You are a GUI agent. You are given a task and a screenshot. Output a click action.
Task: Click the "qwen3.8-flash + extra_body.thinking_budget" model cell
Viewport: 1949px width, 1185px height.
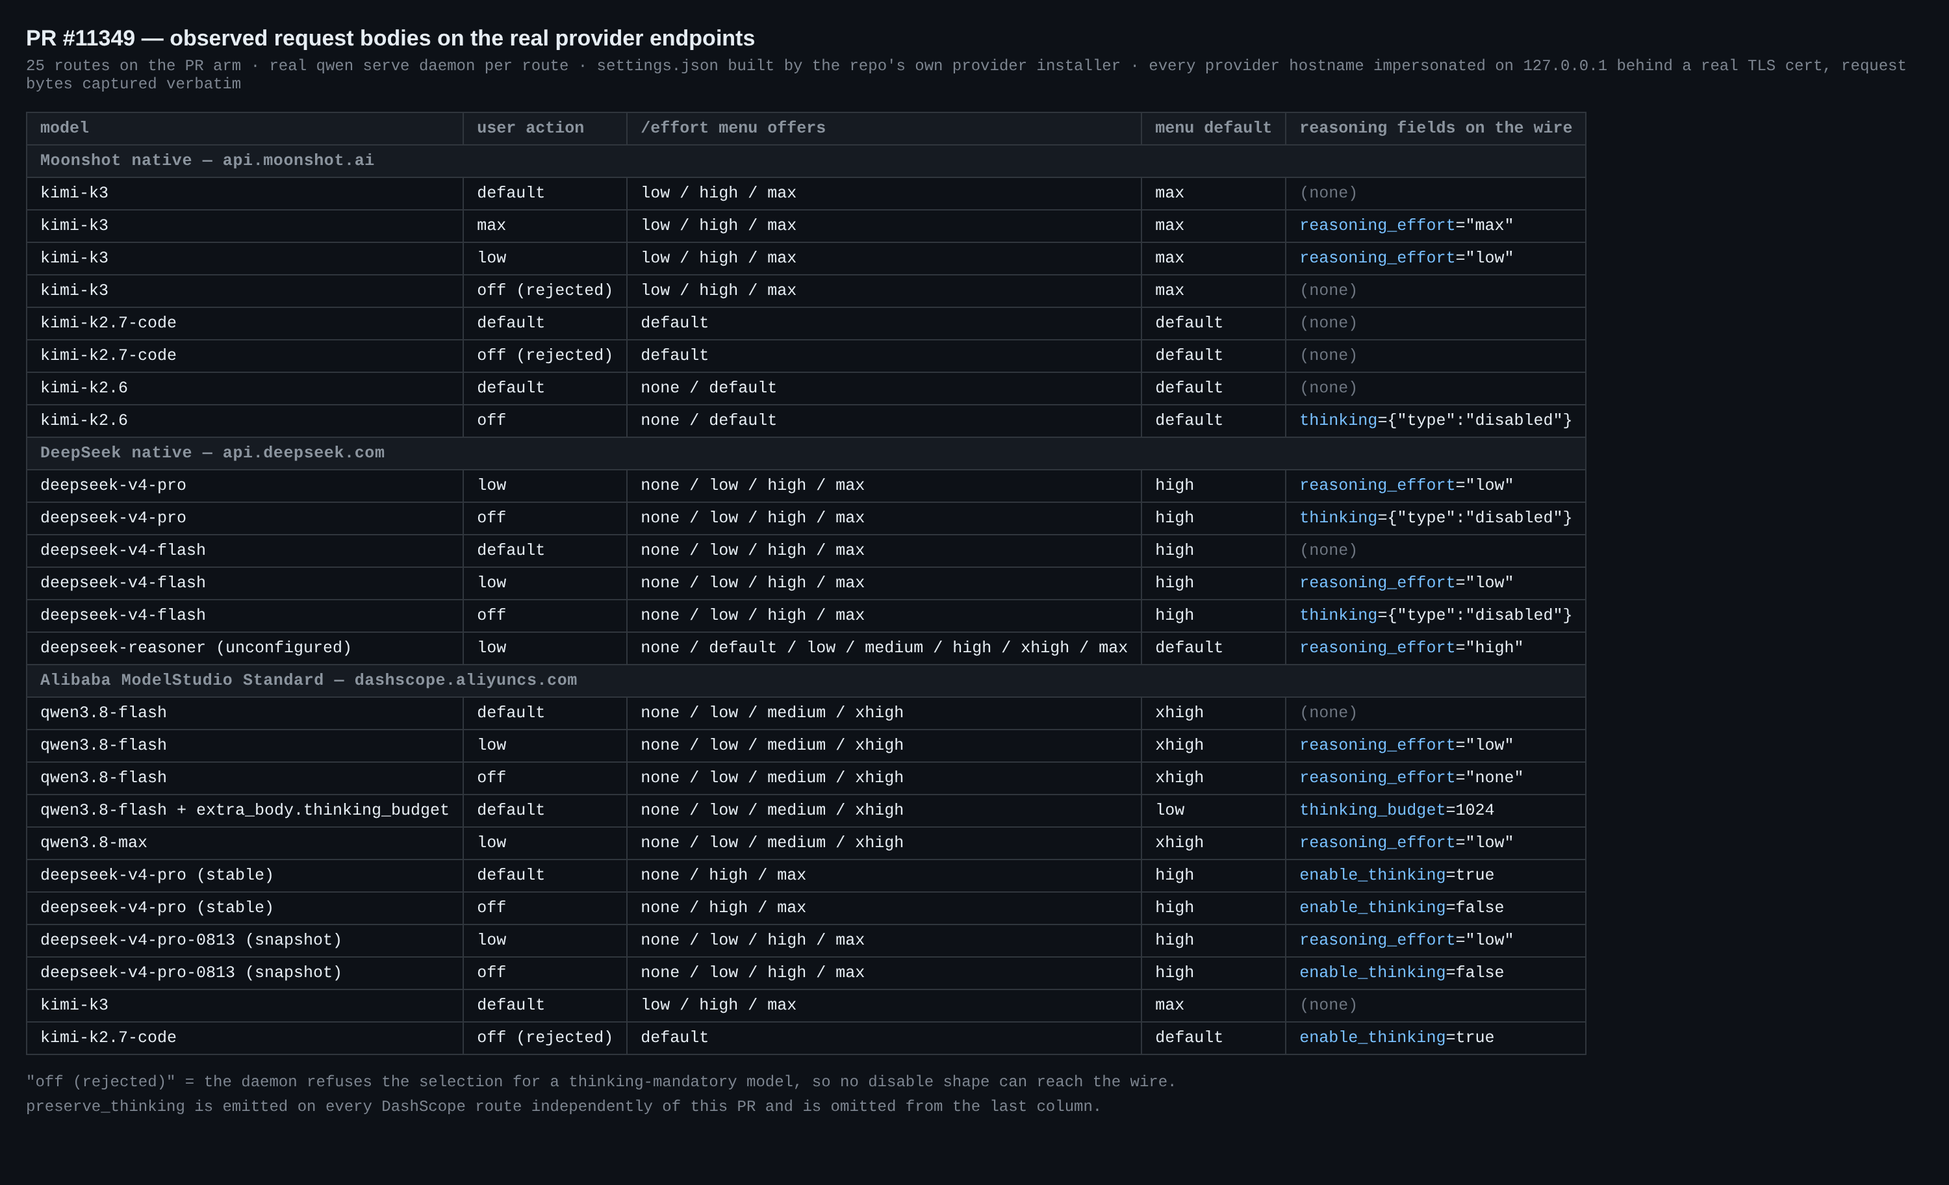coord(244,810)
